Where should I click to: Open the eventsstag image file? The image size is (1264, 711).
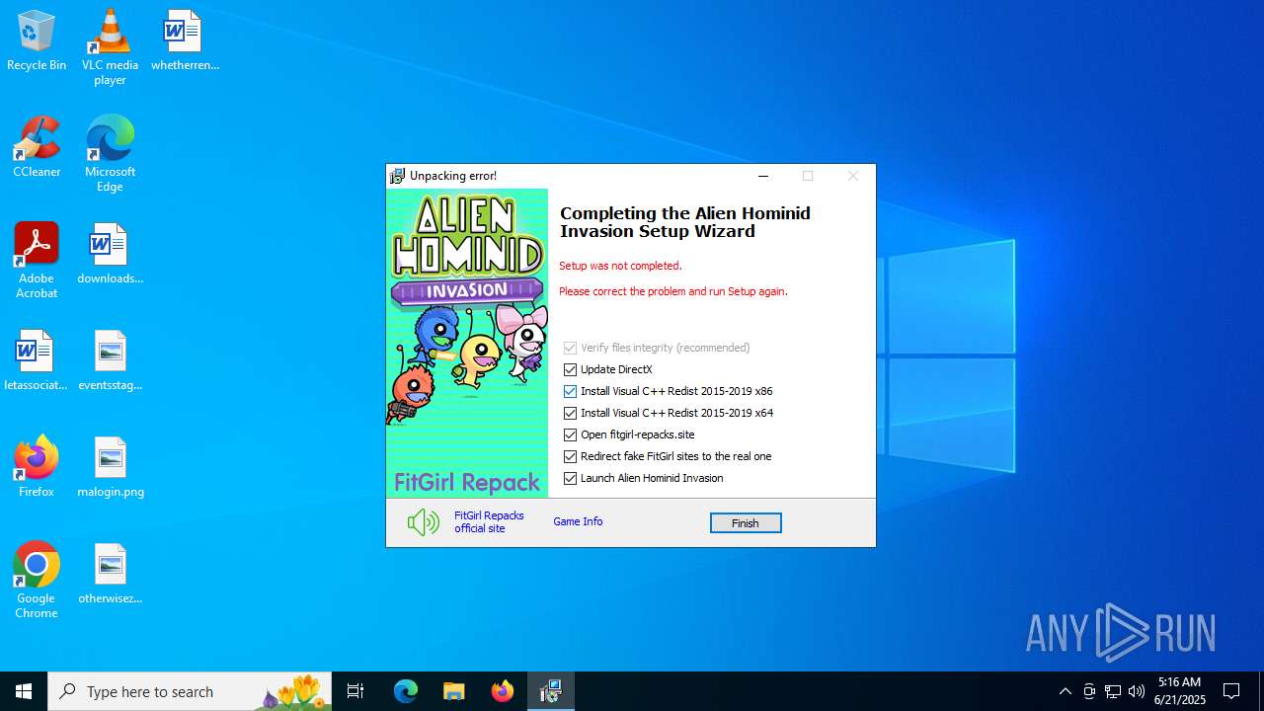pos(110,360)
